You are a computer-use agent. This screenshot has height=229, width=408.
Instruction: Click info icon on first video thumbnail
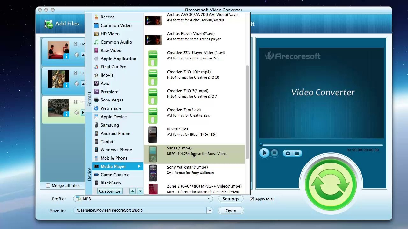tap(66, 56)
